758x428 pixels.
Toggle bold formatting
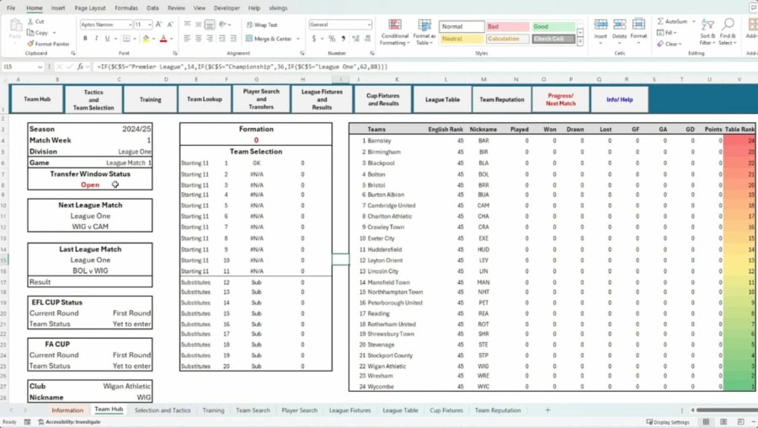point(84,39)
